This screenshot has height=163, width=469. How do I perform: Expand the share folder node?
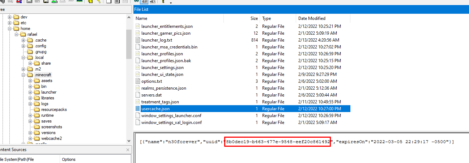point(30,63)
